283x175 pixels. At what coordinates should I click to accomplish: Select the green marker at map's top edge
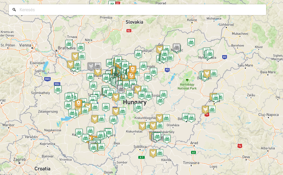(x=112, y=3)
